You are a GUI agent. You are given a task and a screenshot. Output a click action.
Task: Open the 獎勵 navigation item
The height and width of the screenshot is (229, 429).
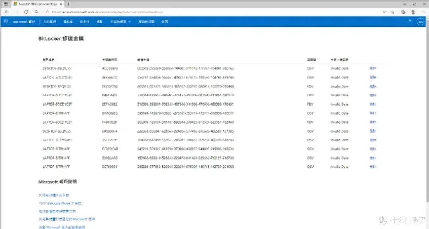point(99,21)
